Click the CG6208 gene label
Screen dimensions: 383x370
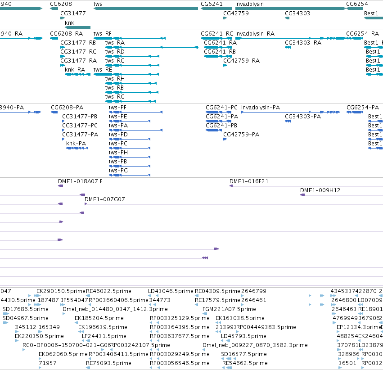61,4
